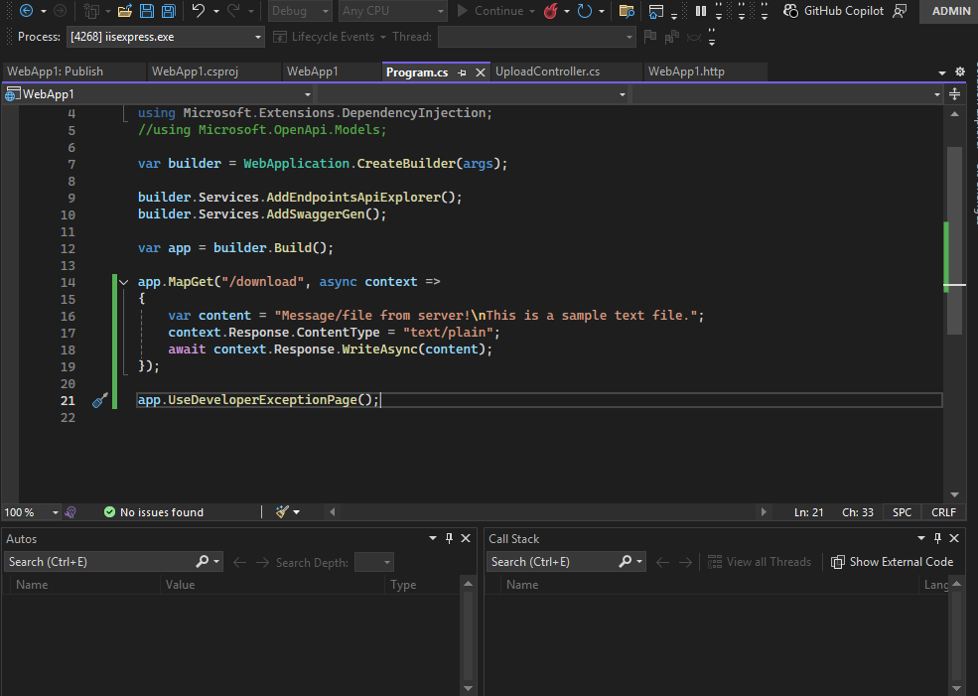Open the Open File folder icon
This screenshot has height=696, width=978.
click(x=125, y=11)
